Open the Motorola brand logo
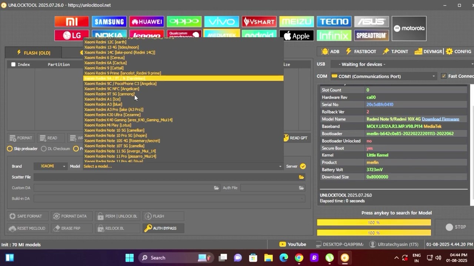474x266 pixels. tap(409, 28)
